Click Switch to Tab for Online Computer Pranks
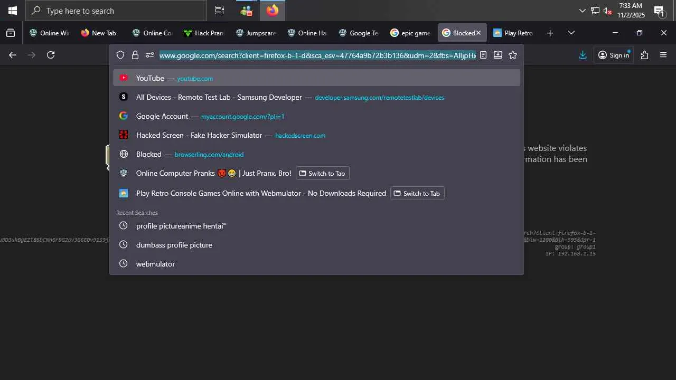This screenshot has height=380, width=676. tap(322, 173)
